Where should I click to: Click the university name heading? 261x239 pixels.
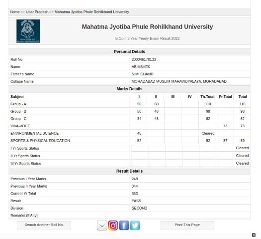147,27
